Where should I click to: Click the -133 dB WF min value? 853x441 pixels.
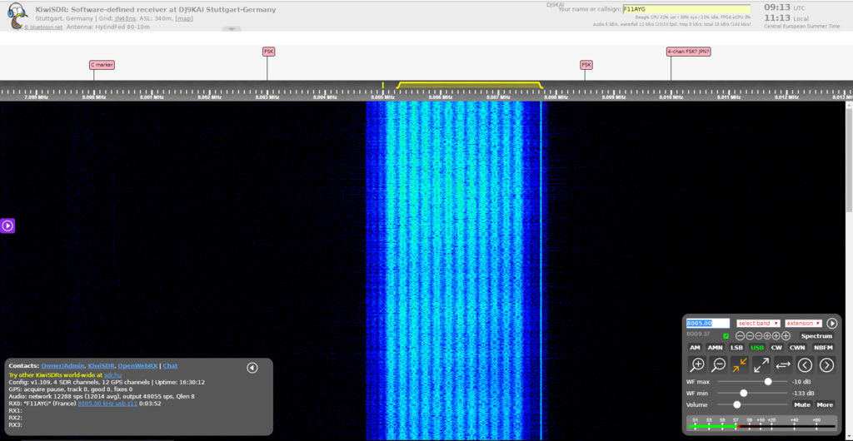tap(803, 394)
